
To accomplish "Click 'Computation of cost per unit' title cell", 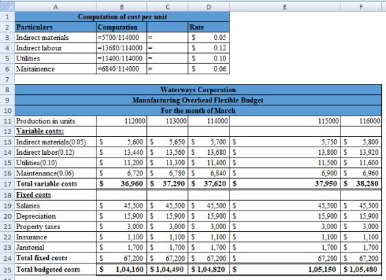I will [x=122, y=17].
